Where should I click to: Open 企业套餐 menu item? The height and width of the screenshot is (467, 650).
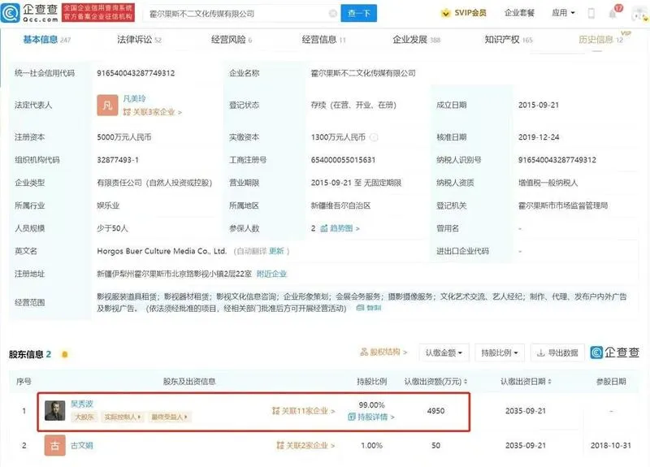[519, 13]
